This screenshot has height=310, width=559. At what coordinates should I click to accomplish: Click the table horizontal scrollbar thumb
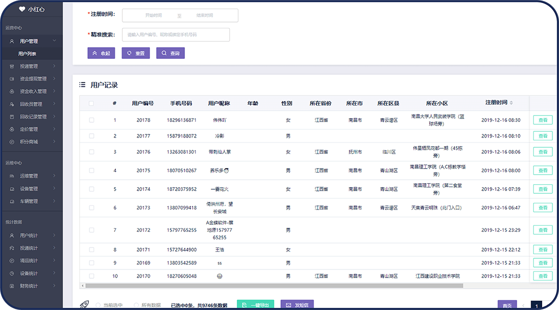(274, 286)
